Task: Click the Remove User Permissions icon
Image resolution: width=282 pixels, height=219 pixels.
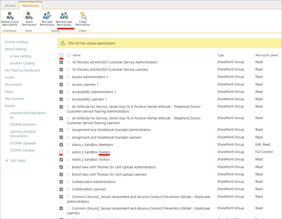Action: [x=64, y=16]
